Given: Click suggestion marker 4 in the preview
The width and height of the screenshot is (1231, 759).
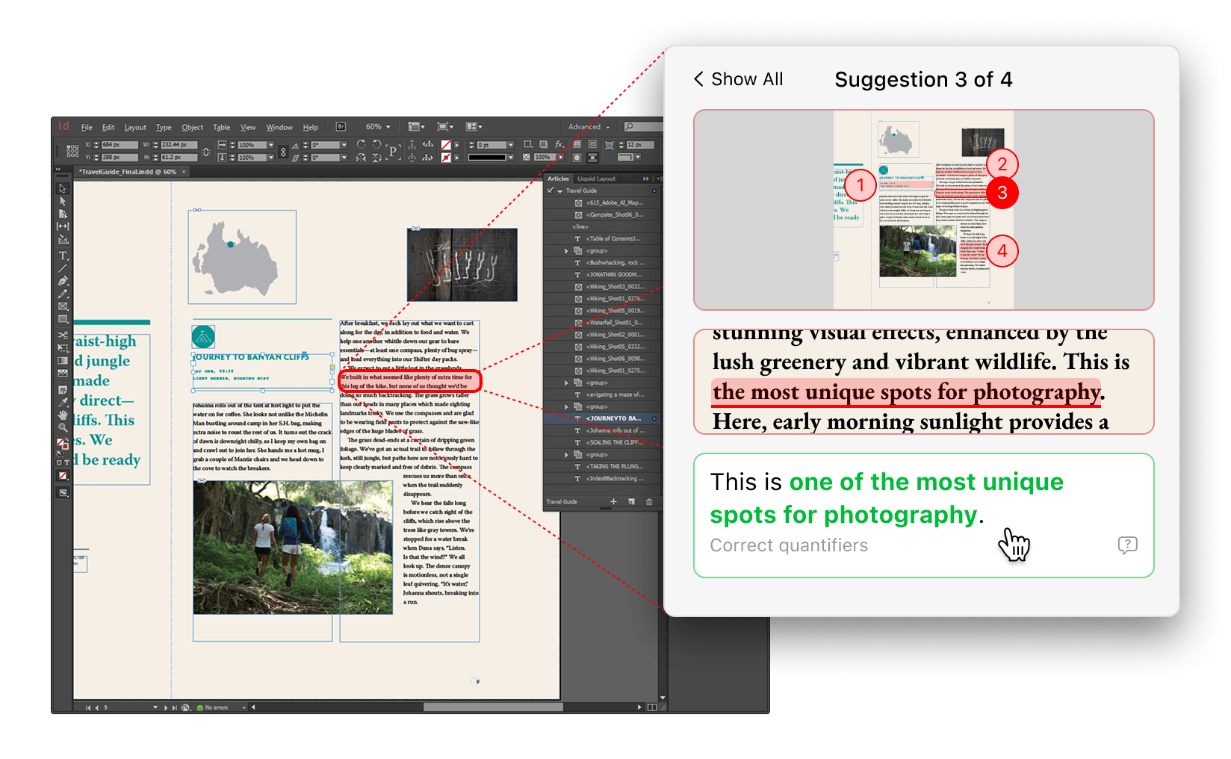Looking at the screenshot, I should (1002, 252).
